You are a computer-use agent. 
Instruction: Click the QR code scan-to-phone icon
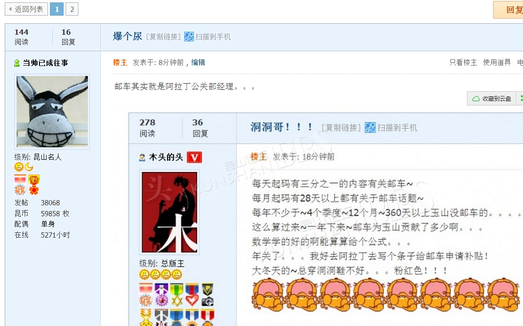tap(189, 37)
